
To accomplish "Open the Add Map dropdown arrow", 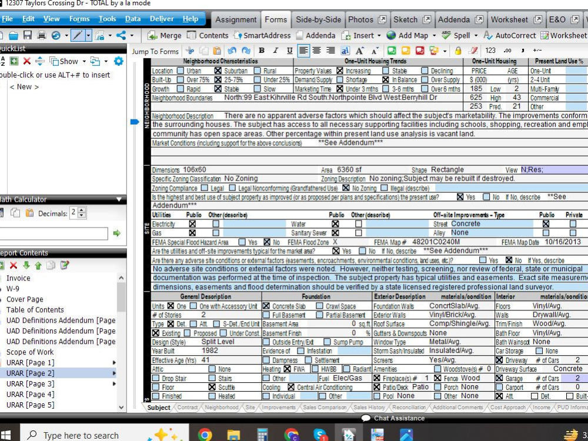I will (x=435, y=36).
